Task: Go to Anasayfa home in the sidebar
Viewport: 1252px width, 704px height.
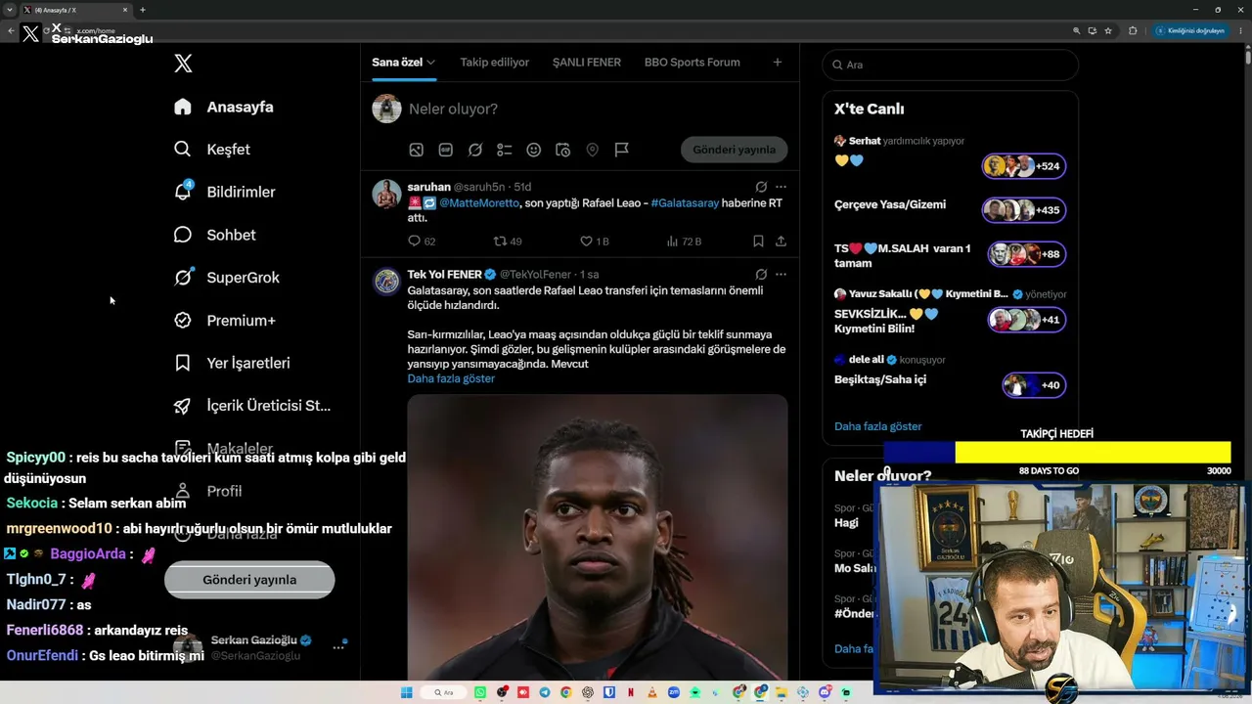Action: (x=225, y=107)
